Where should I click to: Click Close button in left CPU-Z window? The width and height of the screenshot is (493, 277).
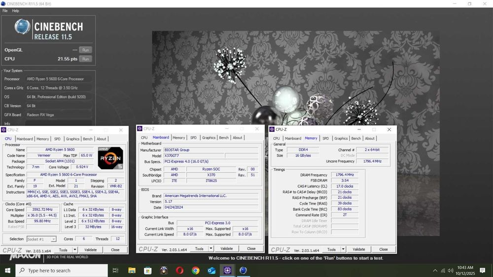point(115,250)
